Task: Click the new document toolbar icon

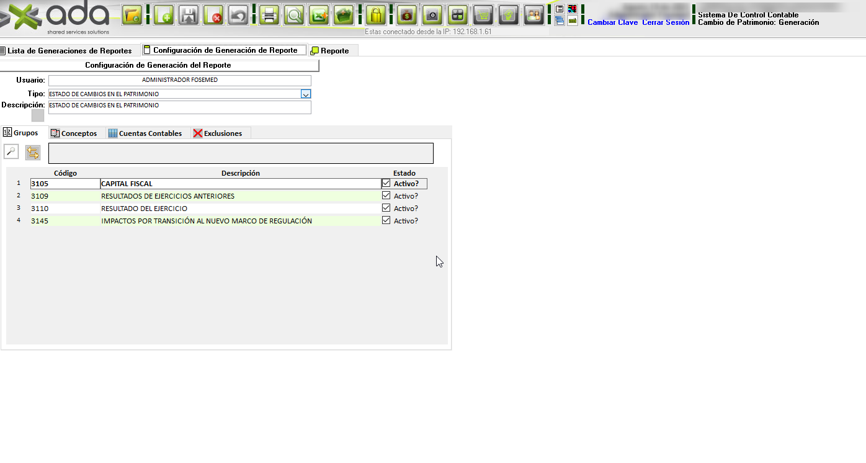Action: tap(164, 15)
